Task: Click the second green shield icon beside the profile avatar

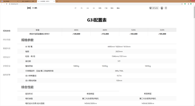Action: click(191, 4)
